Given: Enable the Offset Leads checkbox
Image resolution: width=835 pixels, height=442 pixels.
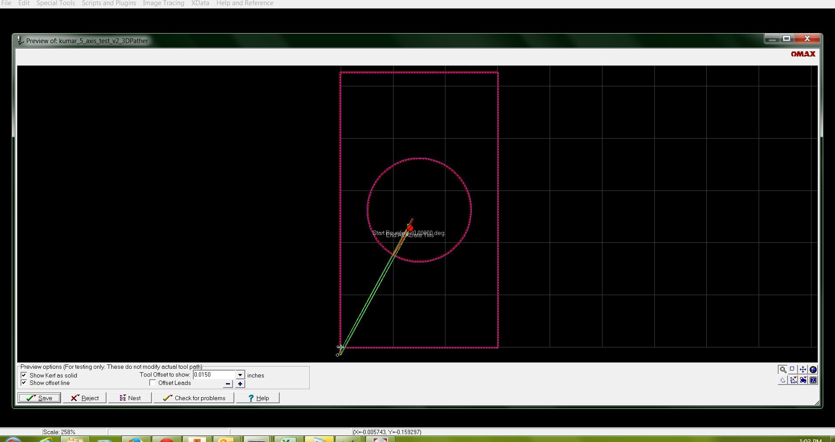Looking at the screenshot, I should [x=152, y=382].
